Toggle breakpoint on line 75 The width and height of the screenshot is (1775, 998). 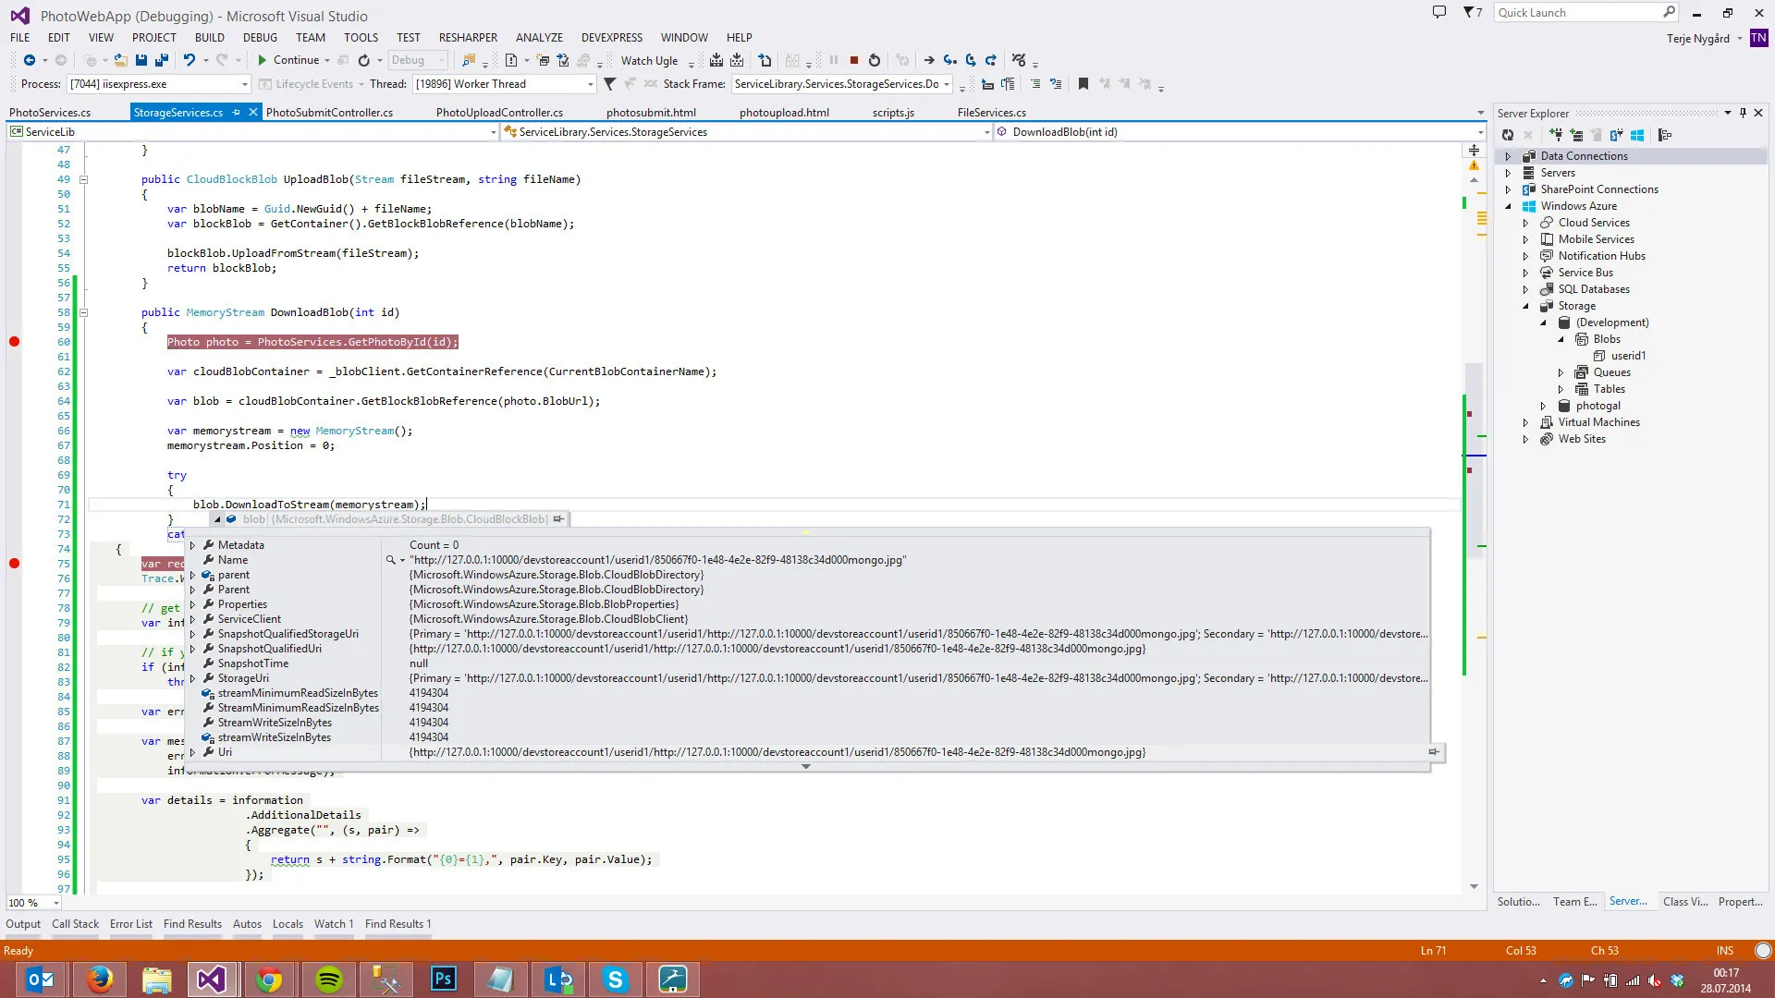point(14,564)
